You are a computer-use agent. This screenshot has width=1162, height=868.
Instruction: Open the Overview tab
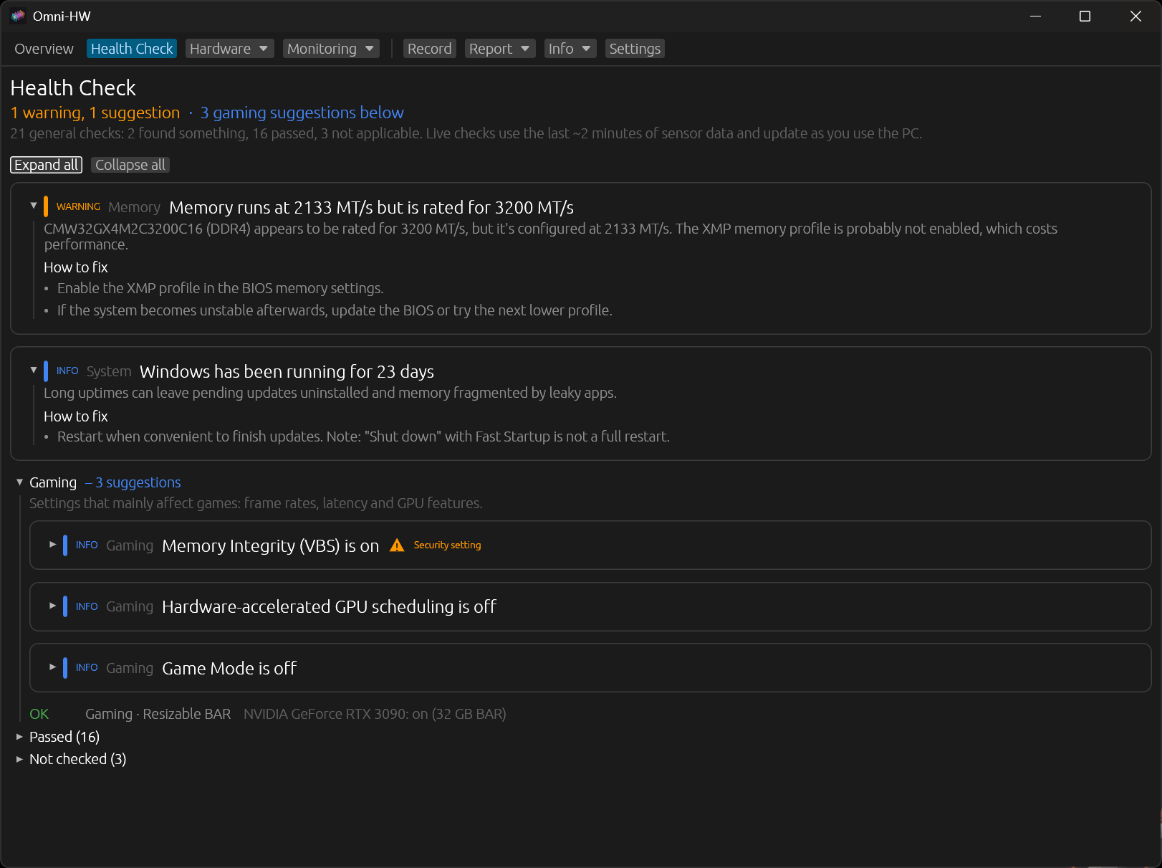44,49
